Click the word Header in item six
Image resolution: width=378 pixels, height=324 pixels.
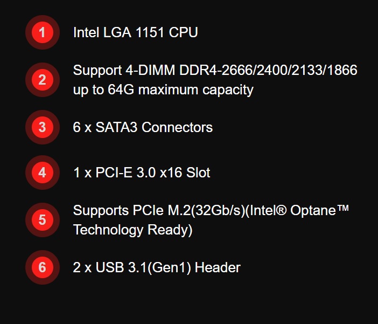coord(218,267)
